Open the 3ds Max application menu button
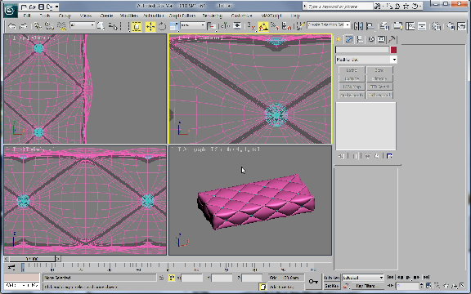The image size is (471, 294). (x=10, y=10)
